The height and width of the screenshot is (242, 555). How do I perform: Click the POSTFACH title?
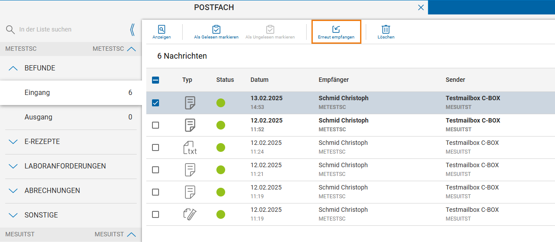[214, 7]
